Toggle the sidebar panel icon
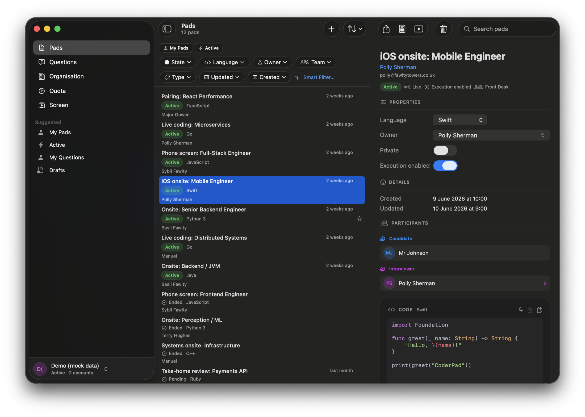Viewport: 585px width, 417px height. click(167, 29)
